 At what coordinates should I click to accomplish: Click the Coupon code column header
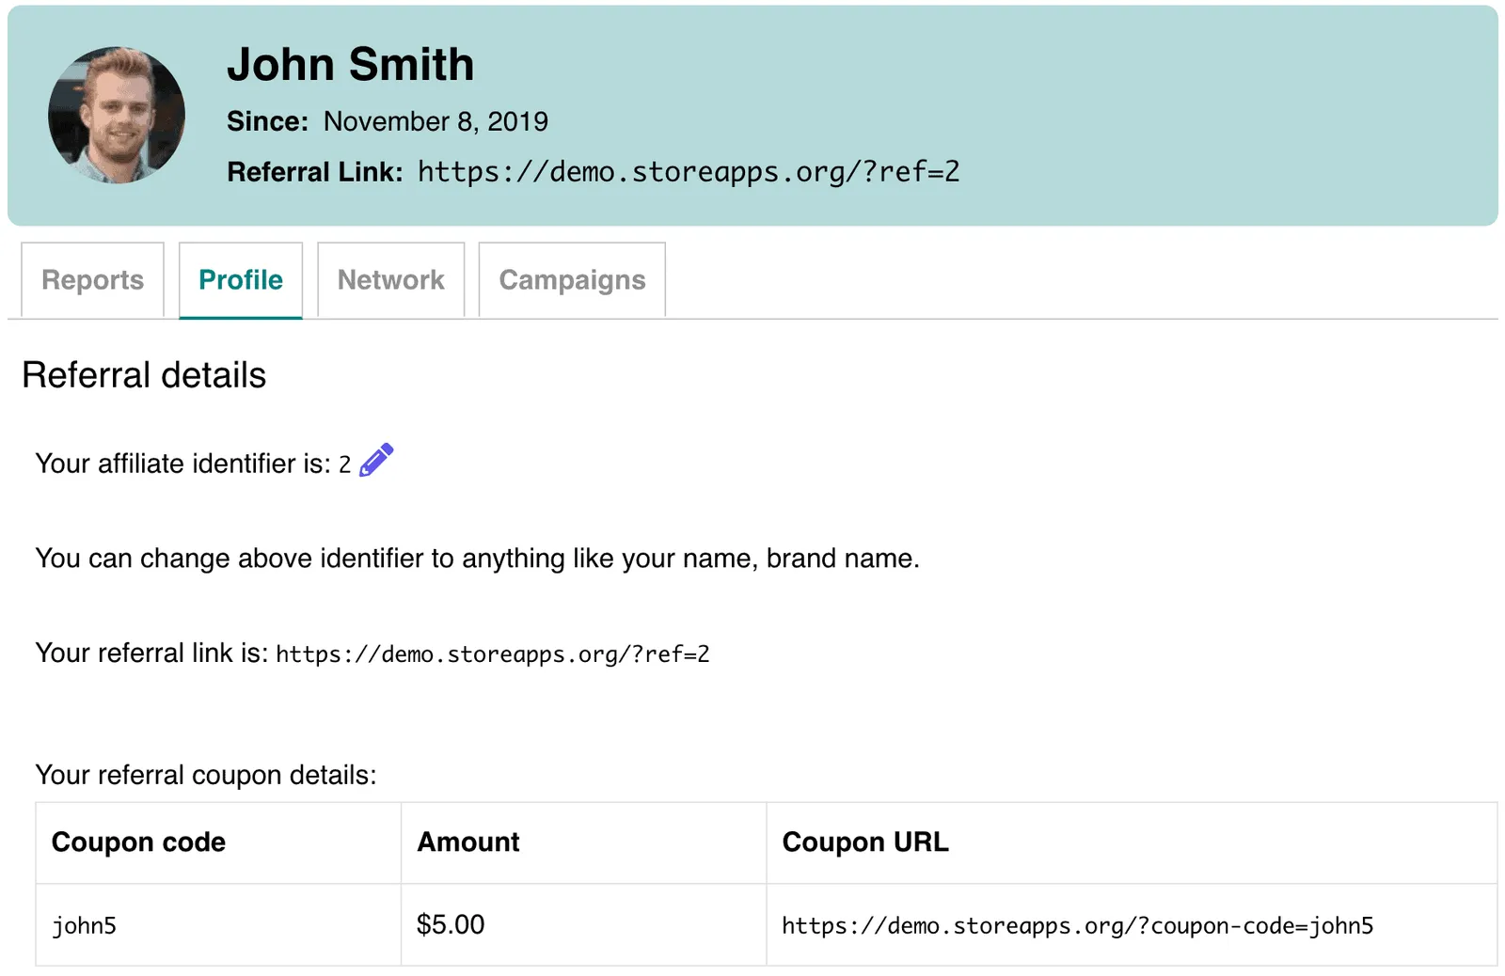218,842
